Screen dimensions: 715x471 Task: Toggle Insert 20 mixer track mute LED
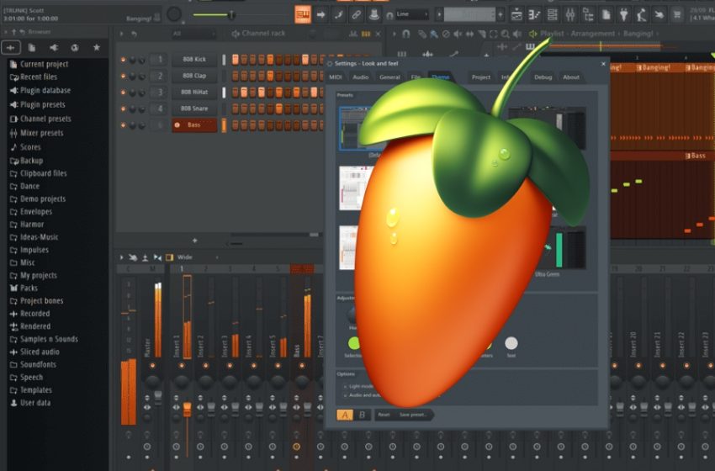[638, 366]
